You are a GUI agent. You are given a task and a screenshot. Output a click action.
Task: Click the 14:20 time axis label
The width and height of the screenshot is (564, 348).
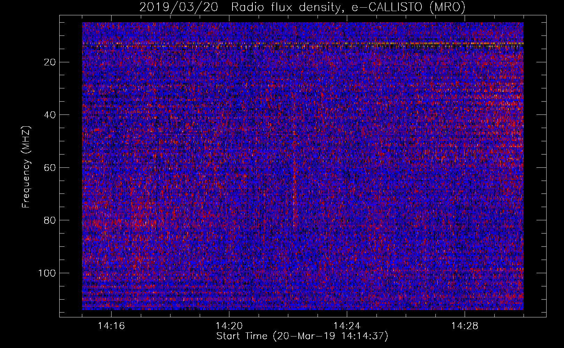point(229,326)
